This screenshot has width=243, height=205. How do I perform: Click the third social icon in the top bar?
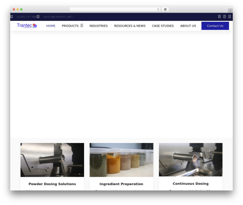pyautogui.click(x=230, y=16)
